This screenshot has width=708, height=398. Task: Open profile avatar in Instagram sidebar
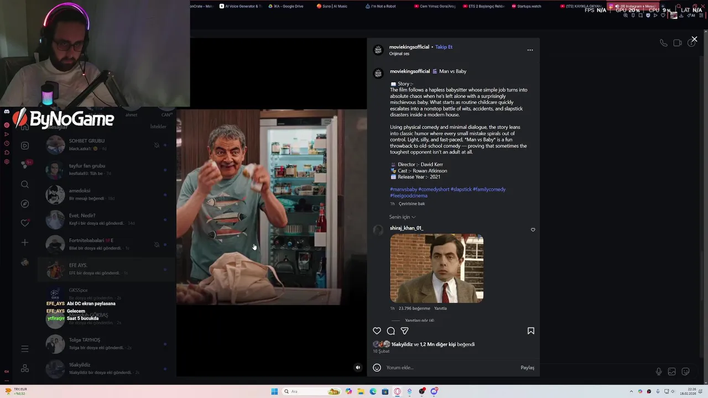coord(25,263)
